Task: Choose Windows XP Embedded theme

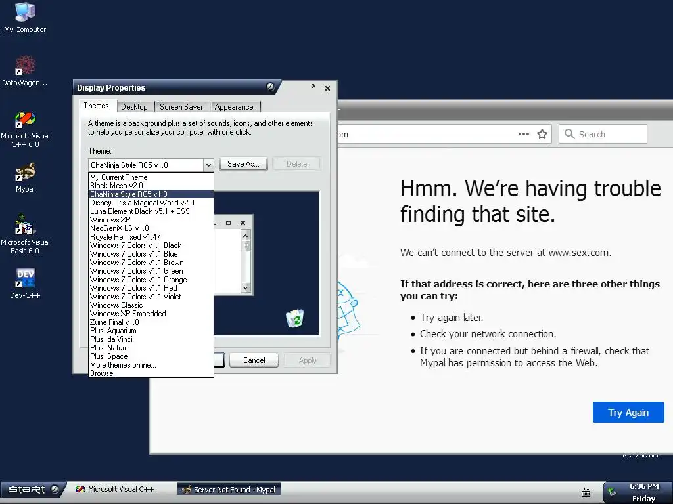Action: pos(151,314)
